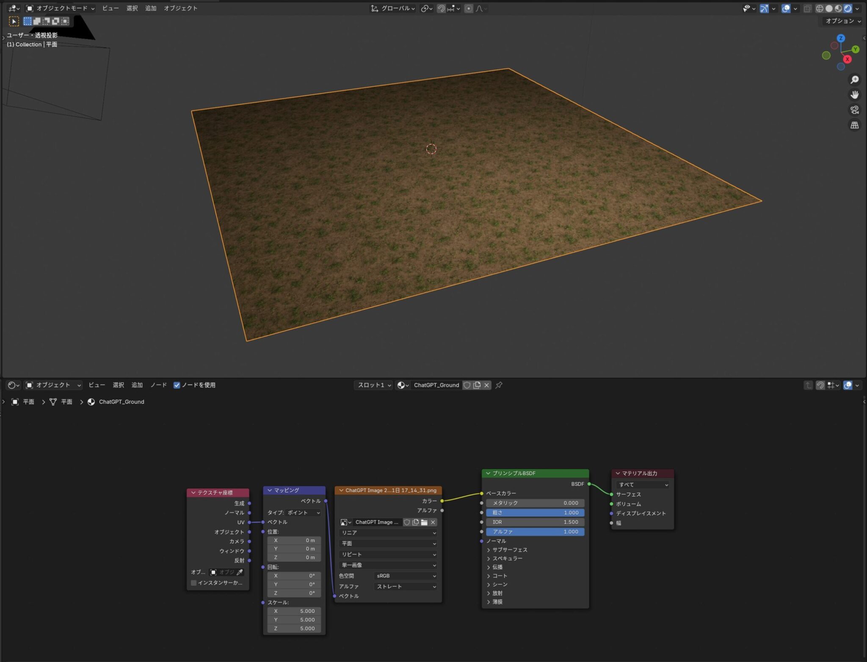Uncheck the ノードを使用 checkbox in the shader editor
This screenshot has width=867, height=662.
pos(177,385)
